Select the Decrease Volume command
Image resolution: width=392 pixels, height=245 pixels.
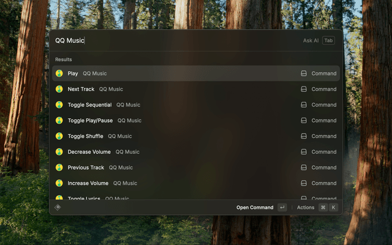(89, 152)
